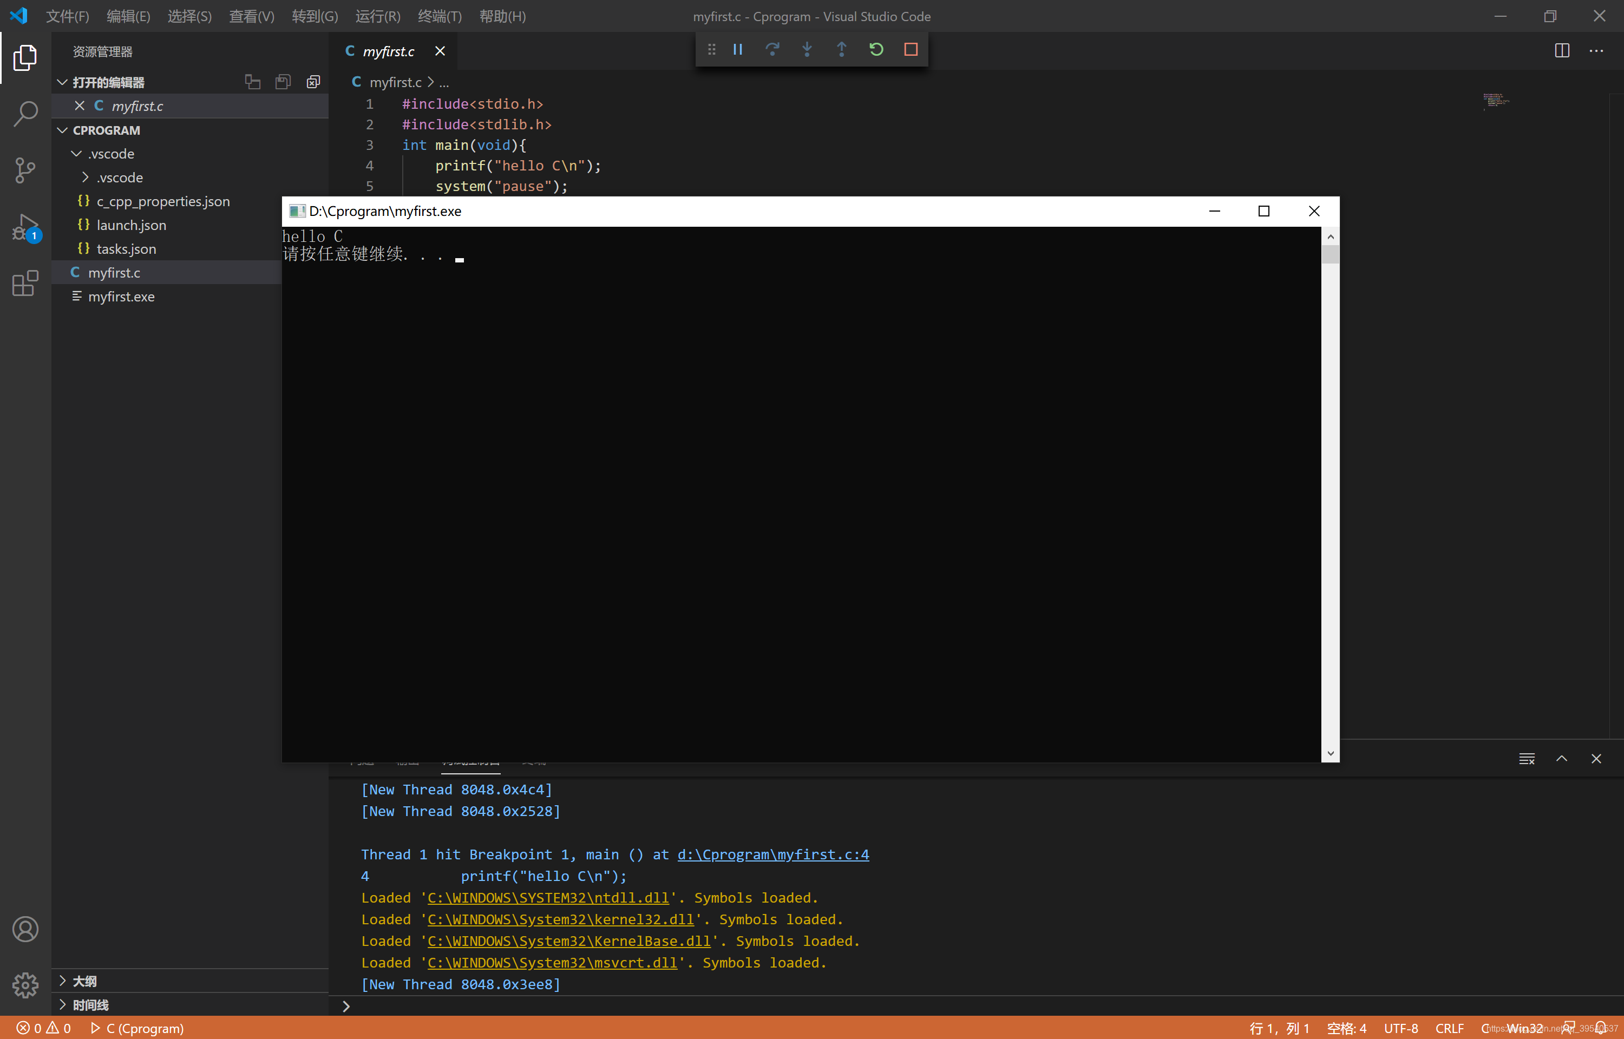
Task: Split the editor using the top-right icon
Action: click(1562, 50)
